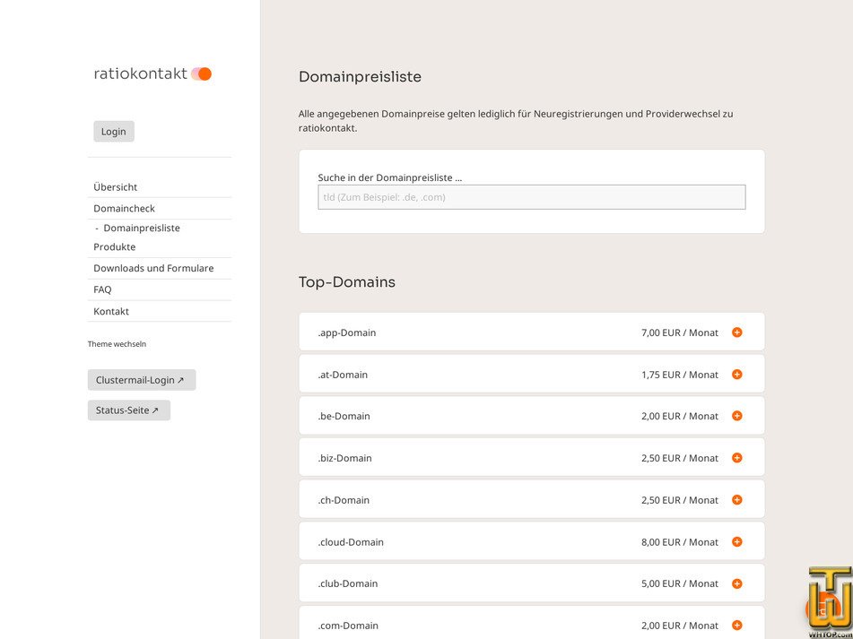853x639 pixels.
Task: Open the FAQ menu item
Action: [102, 289]
